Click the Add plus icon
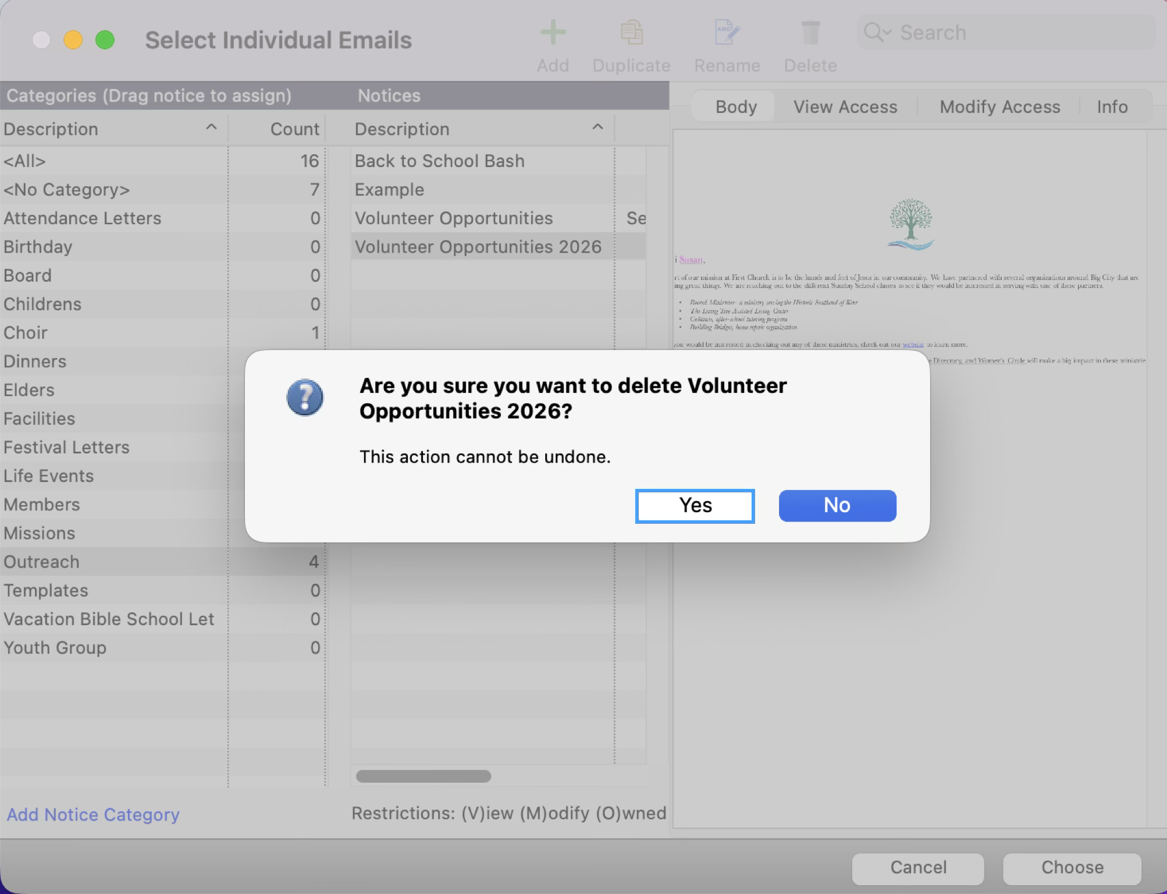The image size is (1167, 894). (x=553, y=33)
